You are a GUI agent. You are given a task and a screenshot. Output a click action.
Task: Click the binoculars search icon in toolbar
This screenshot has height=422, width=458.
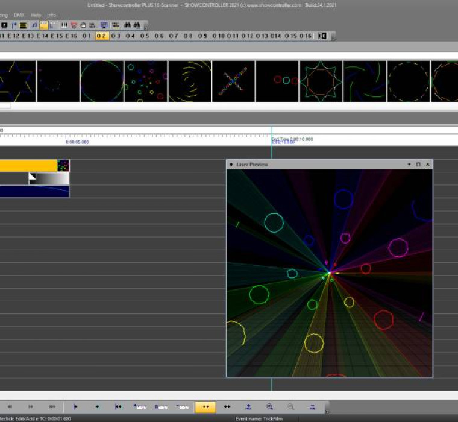click(x=128, y=25)
